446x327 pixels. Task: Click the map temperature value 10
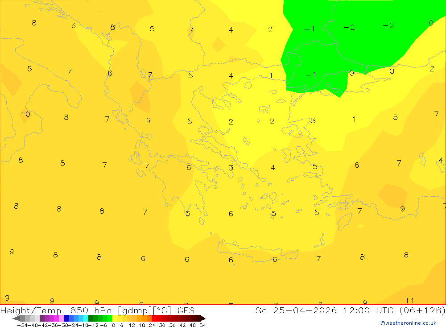(x=25, y=114)
